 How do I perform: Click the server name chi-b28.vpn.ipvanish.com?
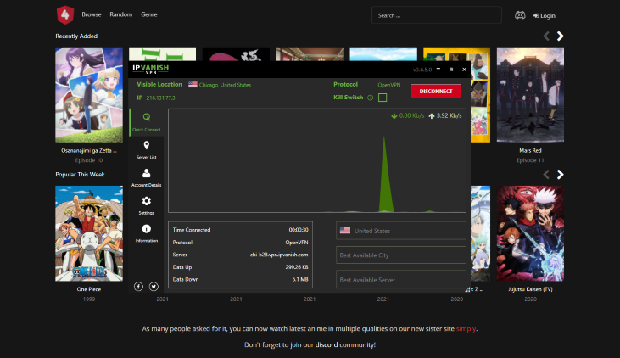(279, 255)
